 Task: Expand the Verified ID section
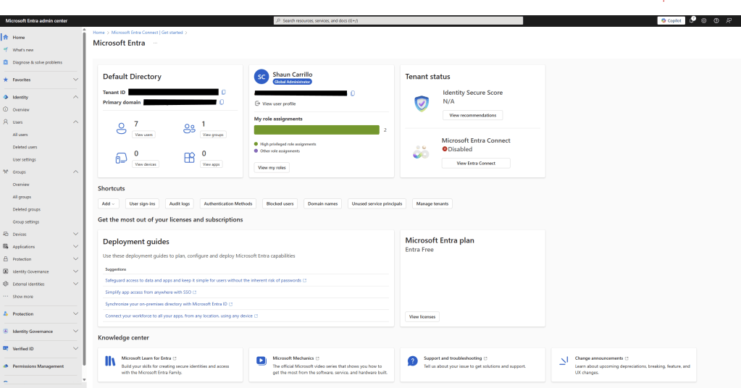pyautogui.click(x=76, y=349)
